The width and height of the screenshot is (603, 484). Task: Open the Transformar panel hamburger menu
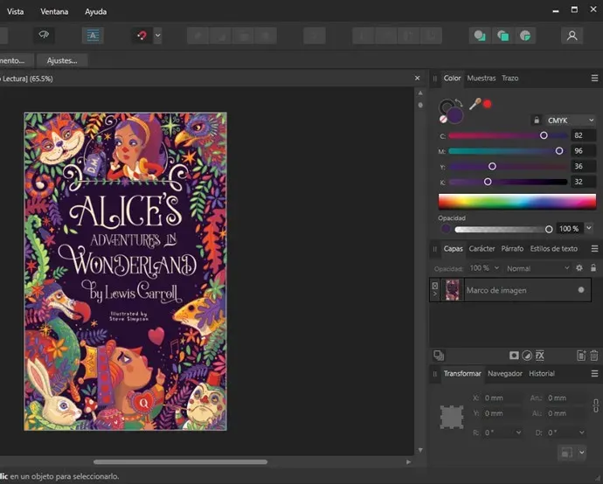click(594, 374)
